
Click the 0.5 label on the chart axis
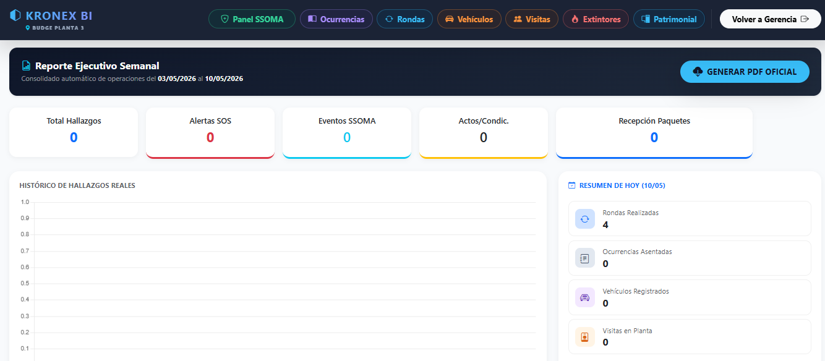[25, 283]
